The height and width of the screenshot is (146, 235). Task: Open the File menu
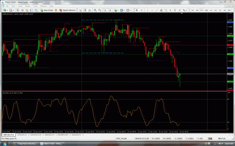pyautogui.click(x=7, y=6)
